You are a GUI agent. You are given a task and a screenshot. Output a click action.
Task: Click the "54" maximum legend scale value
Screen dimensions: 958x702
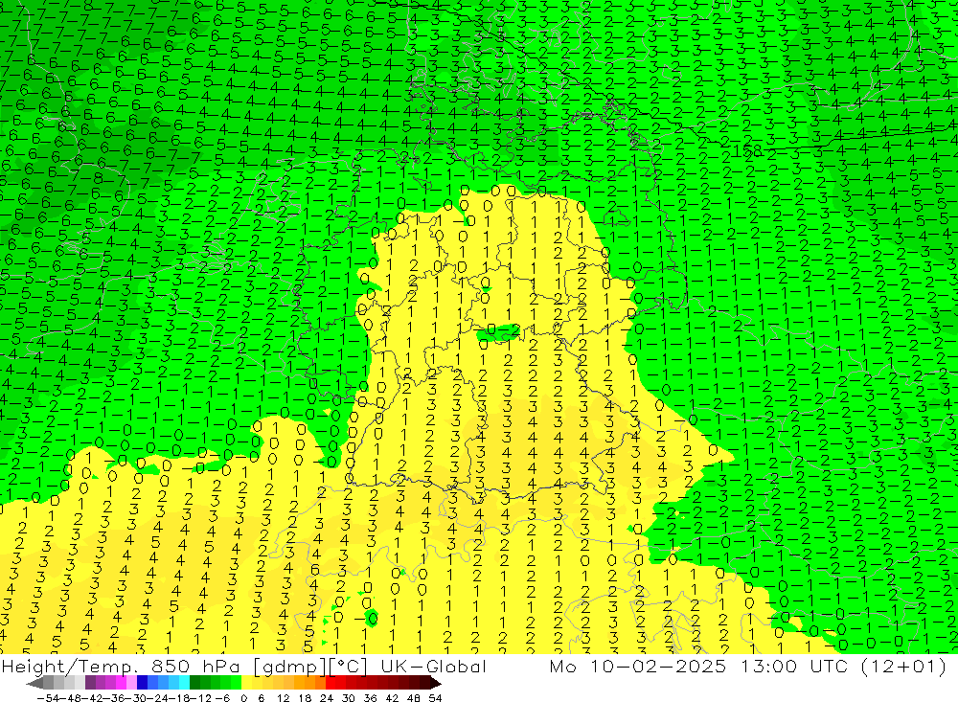coord(435,698)
